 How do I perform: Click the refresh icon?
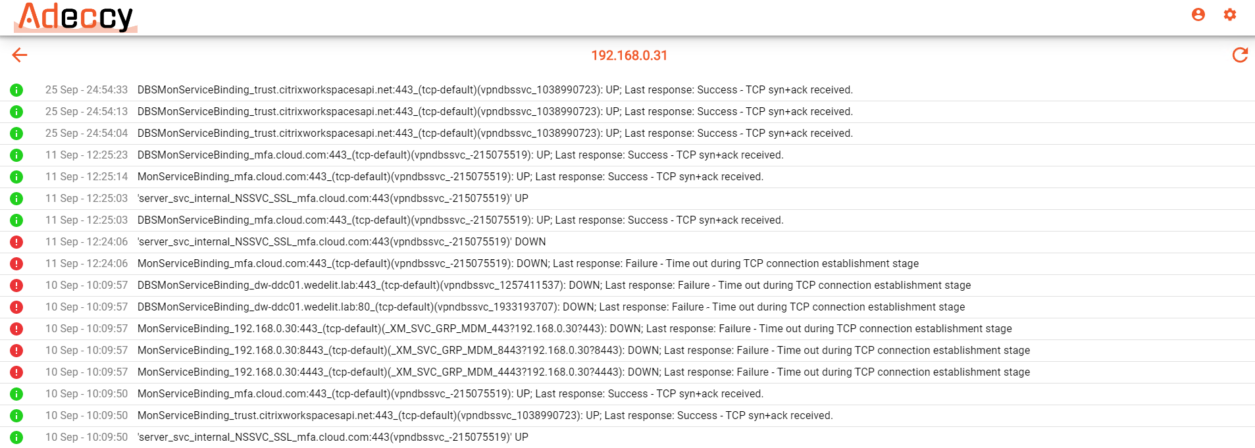click(x=1240, y=55)
